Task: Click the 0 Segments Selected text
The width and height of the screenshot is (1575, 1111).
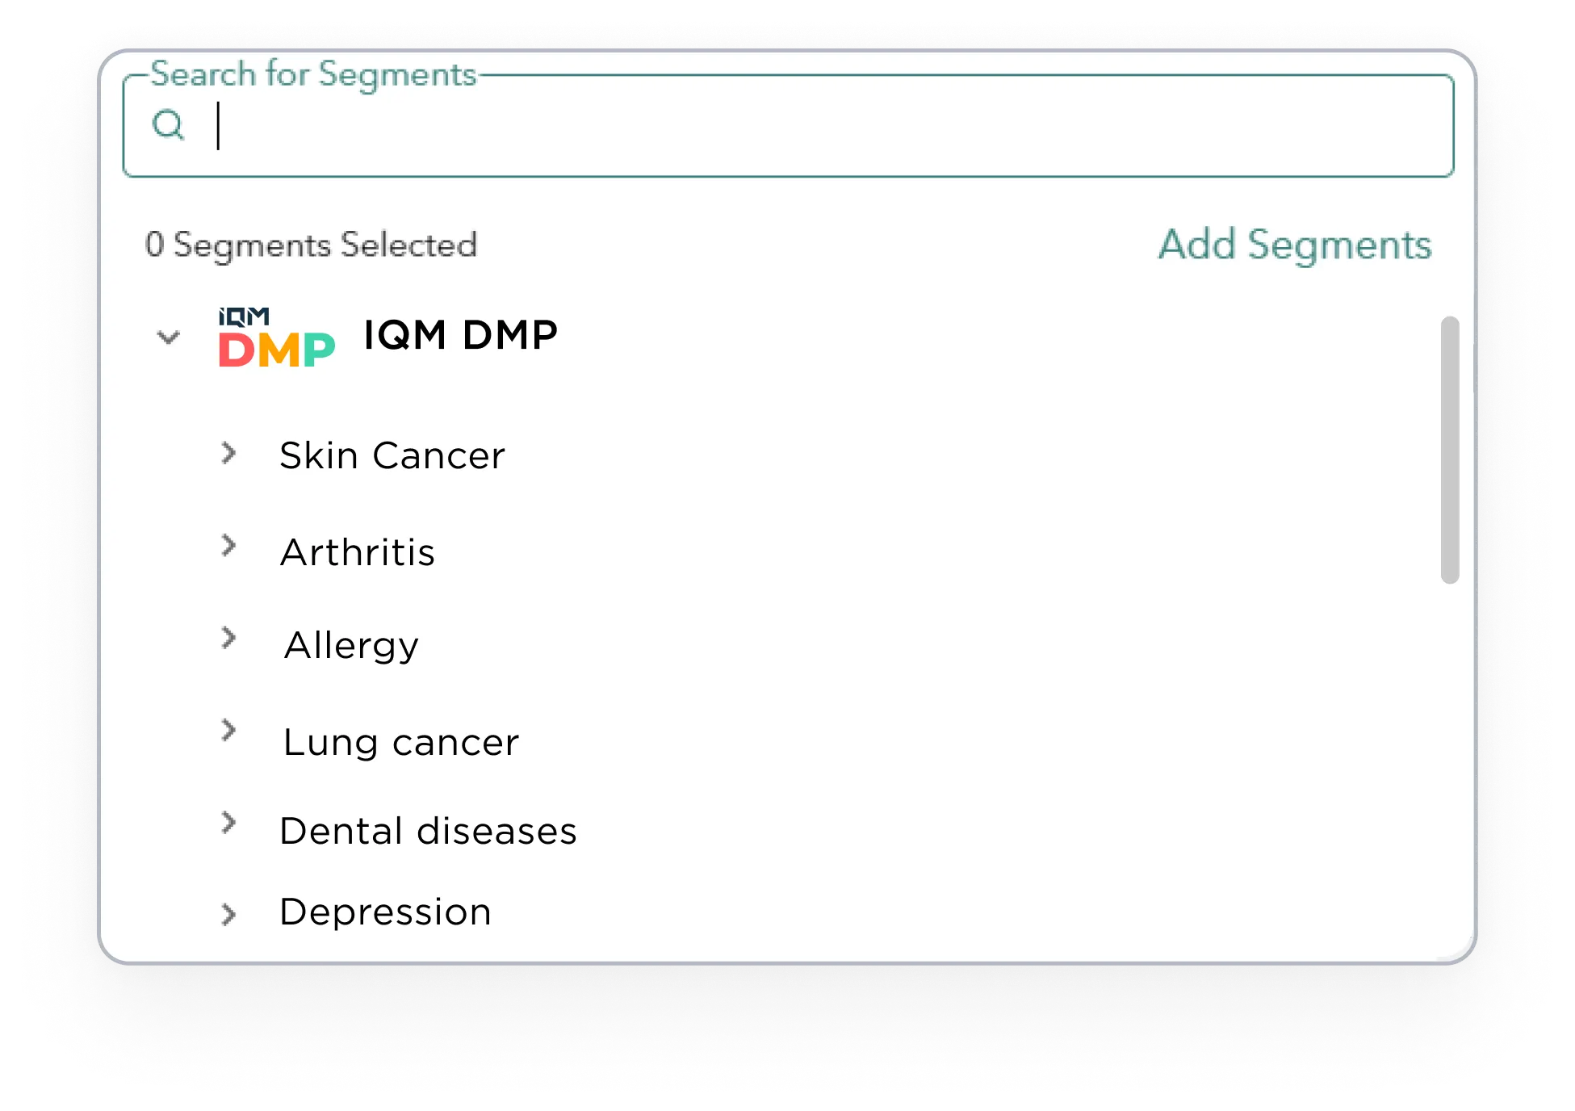Action: tap(312, 245)
